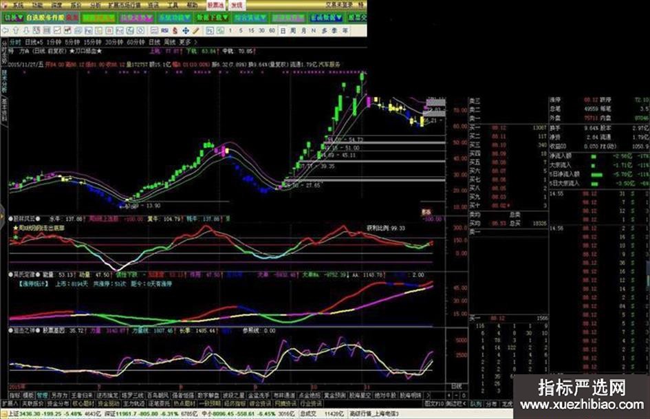This screenshot has height=419, width=650.
Task: Select the 王者归来 indicator tab
Action: [82, 396]
